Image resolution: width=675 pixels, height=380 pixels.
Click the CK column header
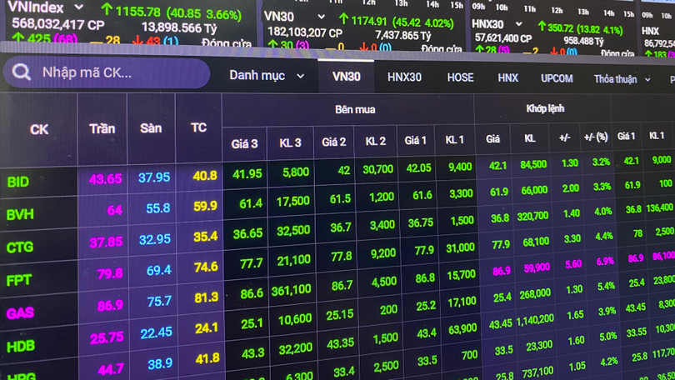point(38,129)
